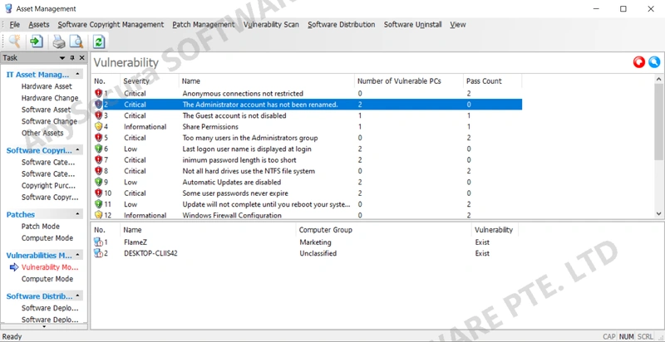The image size is (665, 342).
Task: Click the red circular scan icon
Action: [638, 62]
